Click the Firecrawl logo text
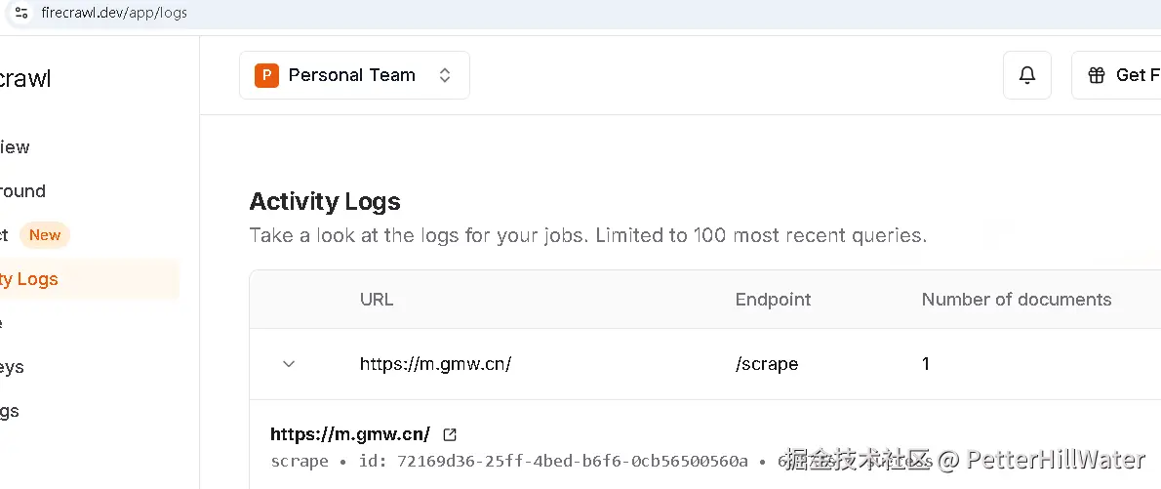This screenshot has height=489, width=1161. 24,79
